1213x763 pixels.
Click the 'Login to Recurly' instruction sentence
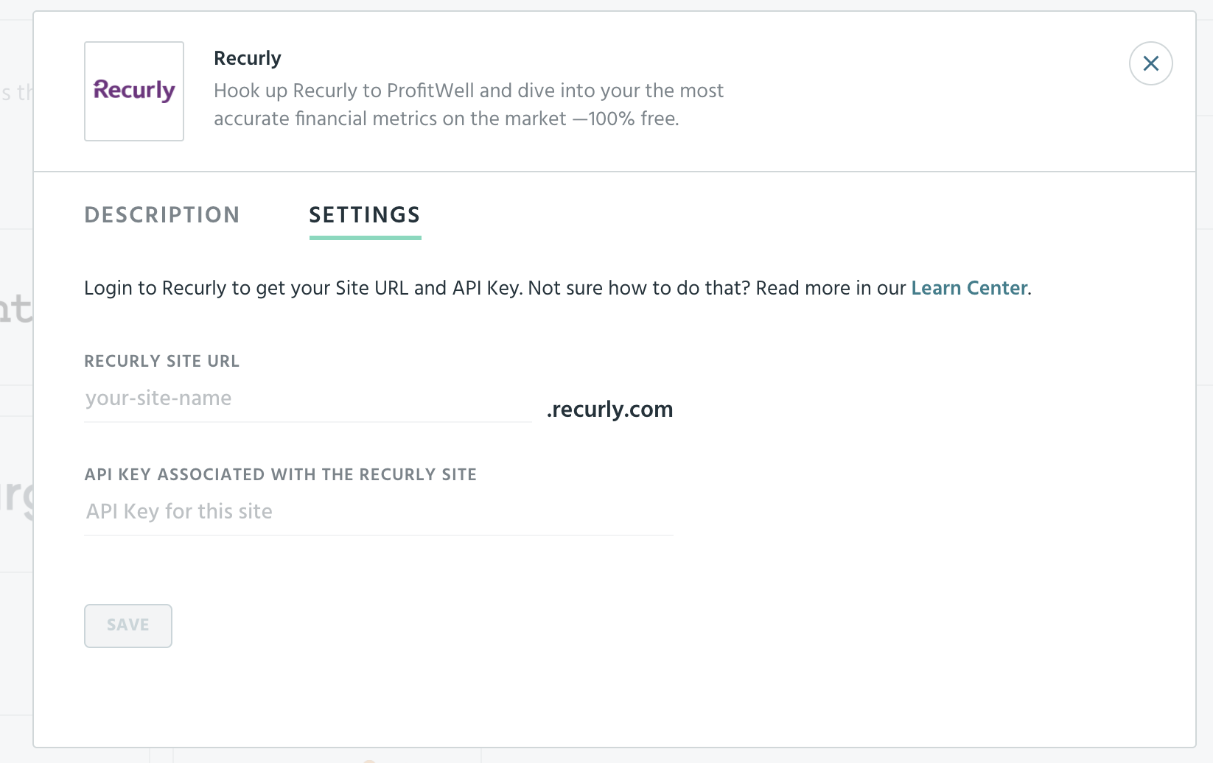(558, 288)
